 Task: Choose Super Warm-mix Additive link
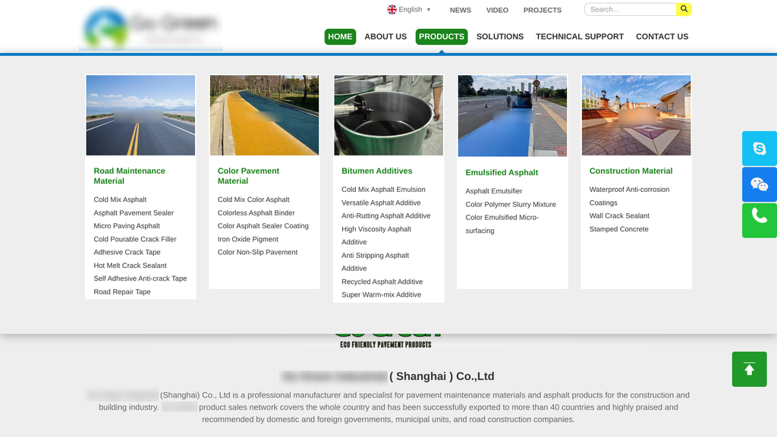tap(382, 295)
